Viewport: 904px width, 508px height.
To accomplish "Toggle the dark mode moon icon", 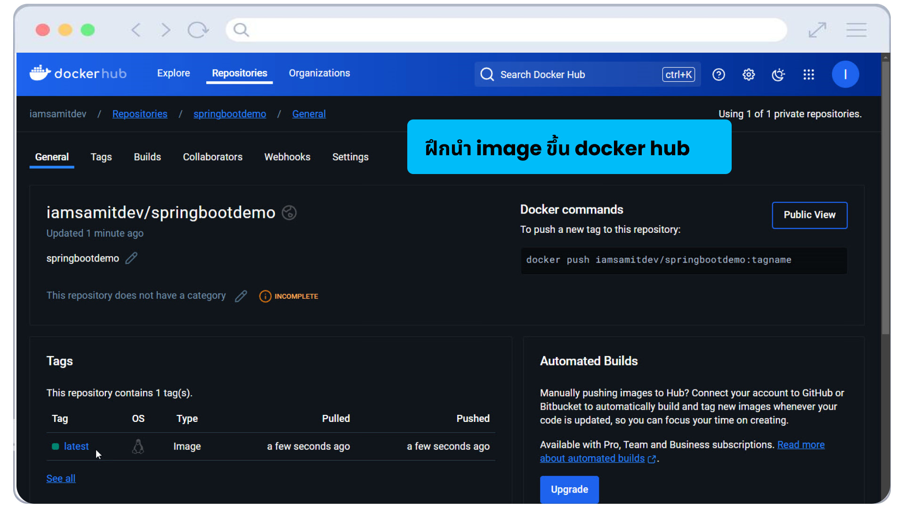I will (779, 74).
